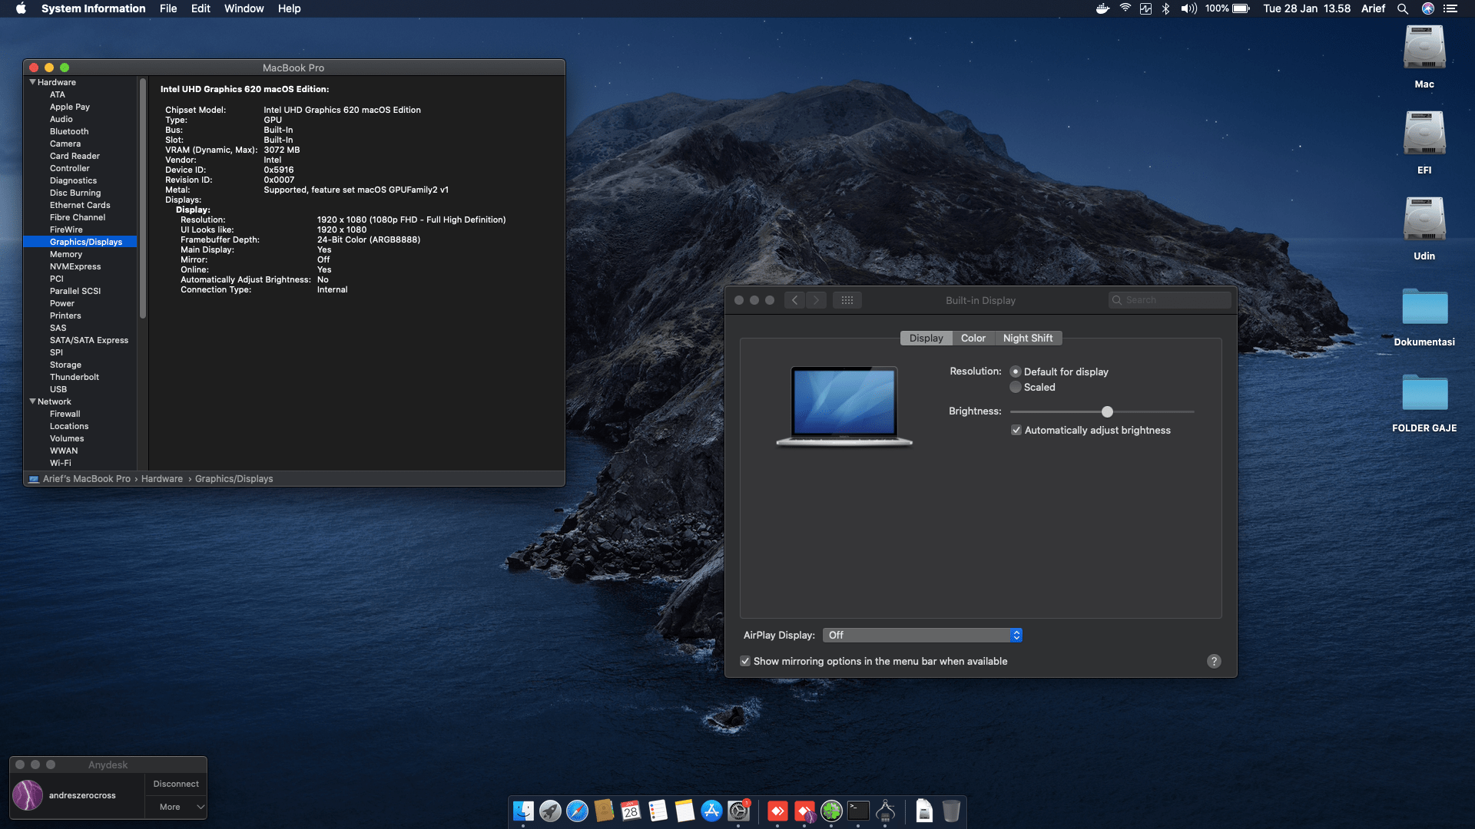The image size is (1475, 829).
Task: Launch Launchpad rocket icon in Dock
Action: pos(550,811)
